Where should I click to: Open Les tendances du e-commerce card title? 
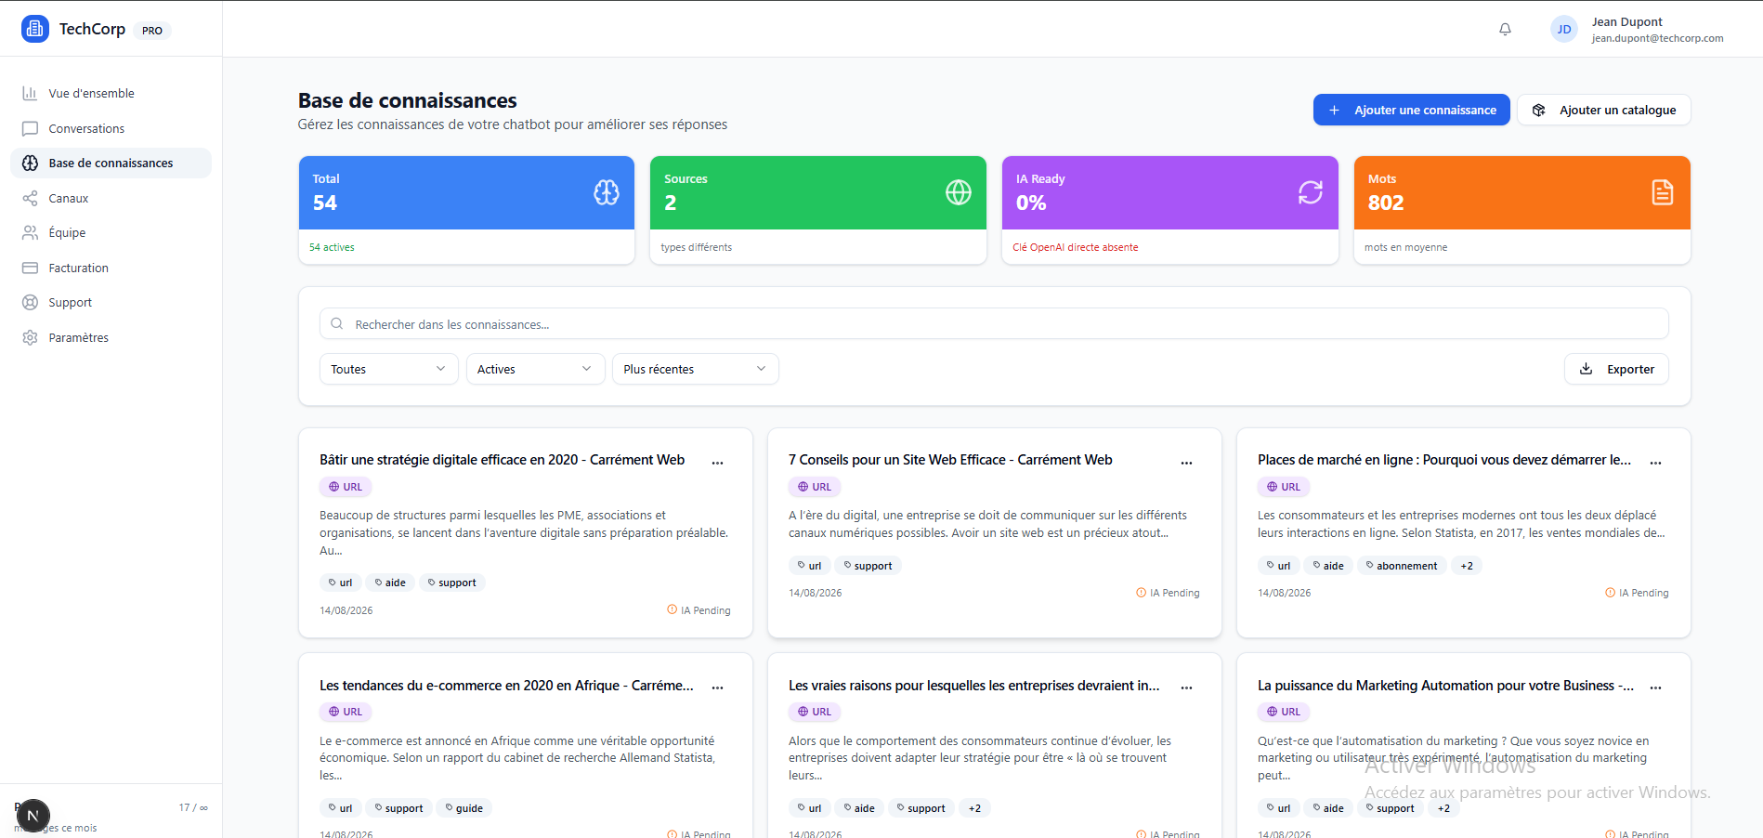506,686
